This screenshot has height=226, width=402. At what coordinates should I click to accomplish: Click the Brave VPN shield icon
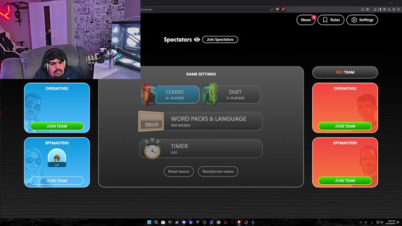(x=394, y=9)
